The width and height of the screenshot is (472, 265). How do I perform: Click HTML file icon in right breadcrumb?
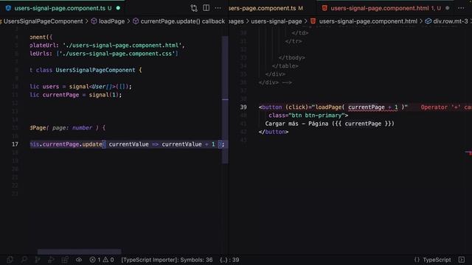pyautogui.click(x=313, y=21)
